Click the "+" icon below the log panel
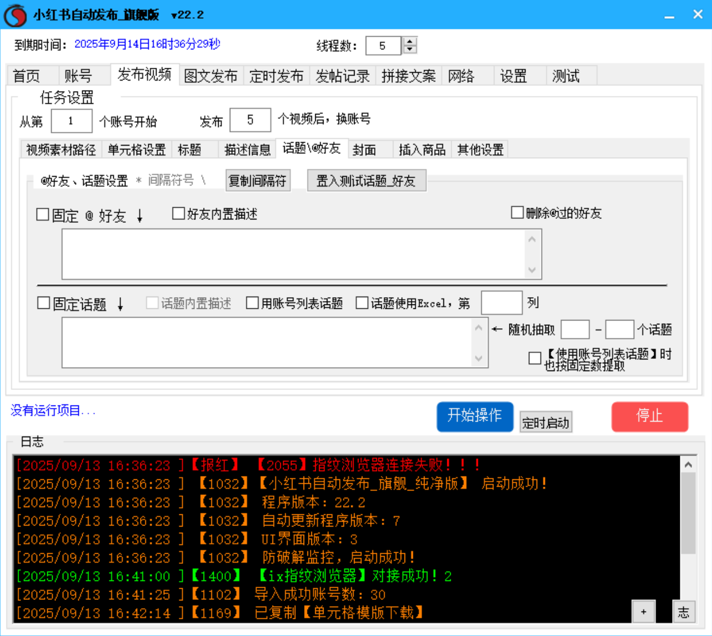This screenshot has height=636, width=712. tap(644, 611)
